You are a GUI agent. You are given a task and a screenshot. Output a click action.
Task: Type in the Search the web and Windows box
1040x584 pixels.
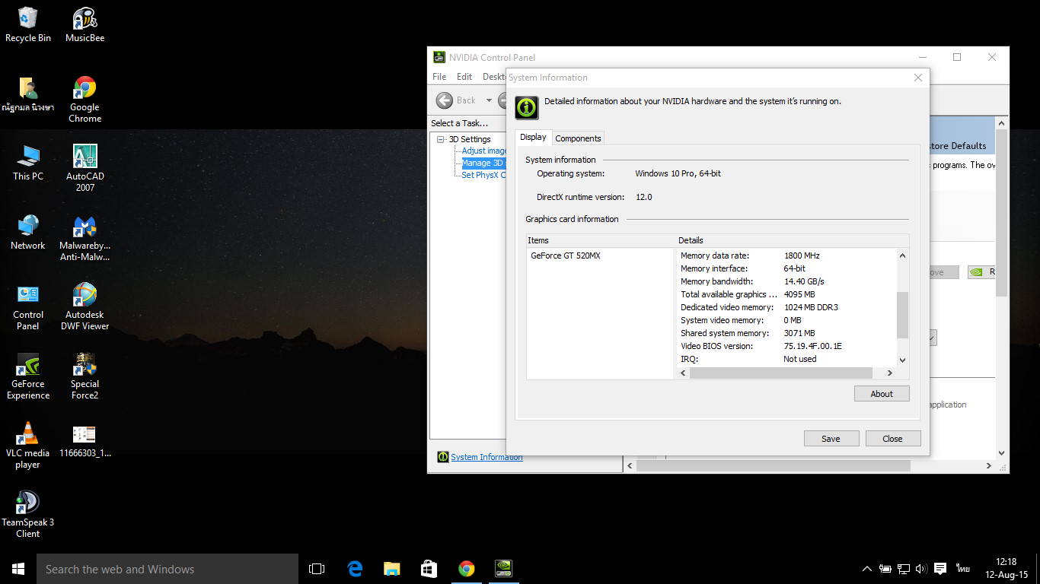pos(167,569)
